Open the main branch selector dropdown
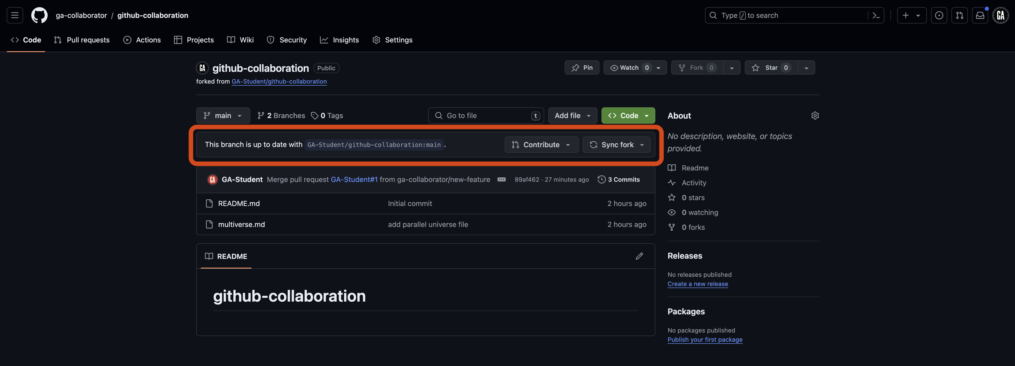This screenshot has width=1015, height=366. (223, 115)
